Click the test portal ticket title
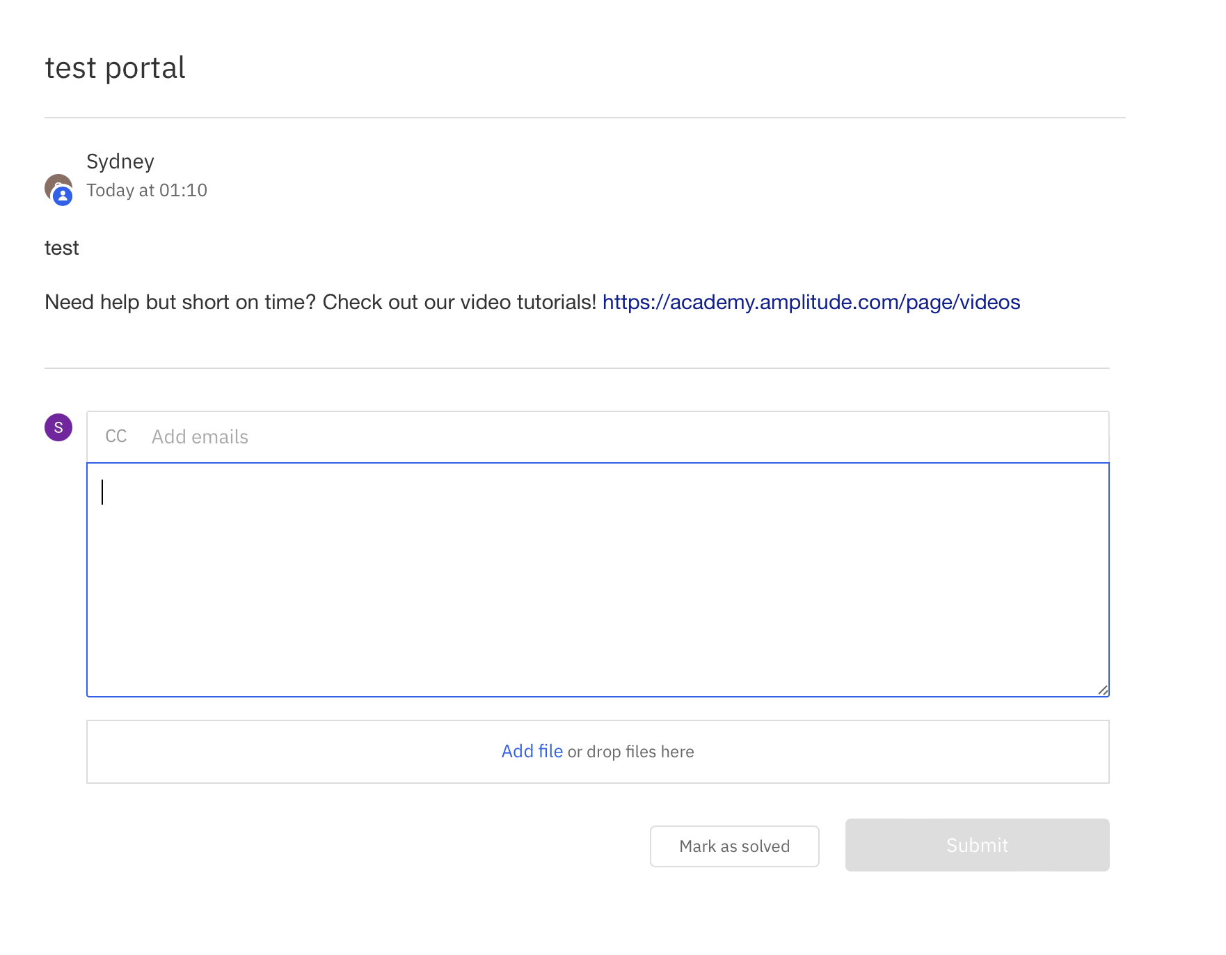This screenshot has height=955, width=1226. pyautogui.click(x=116, y=68)
